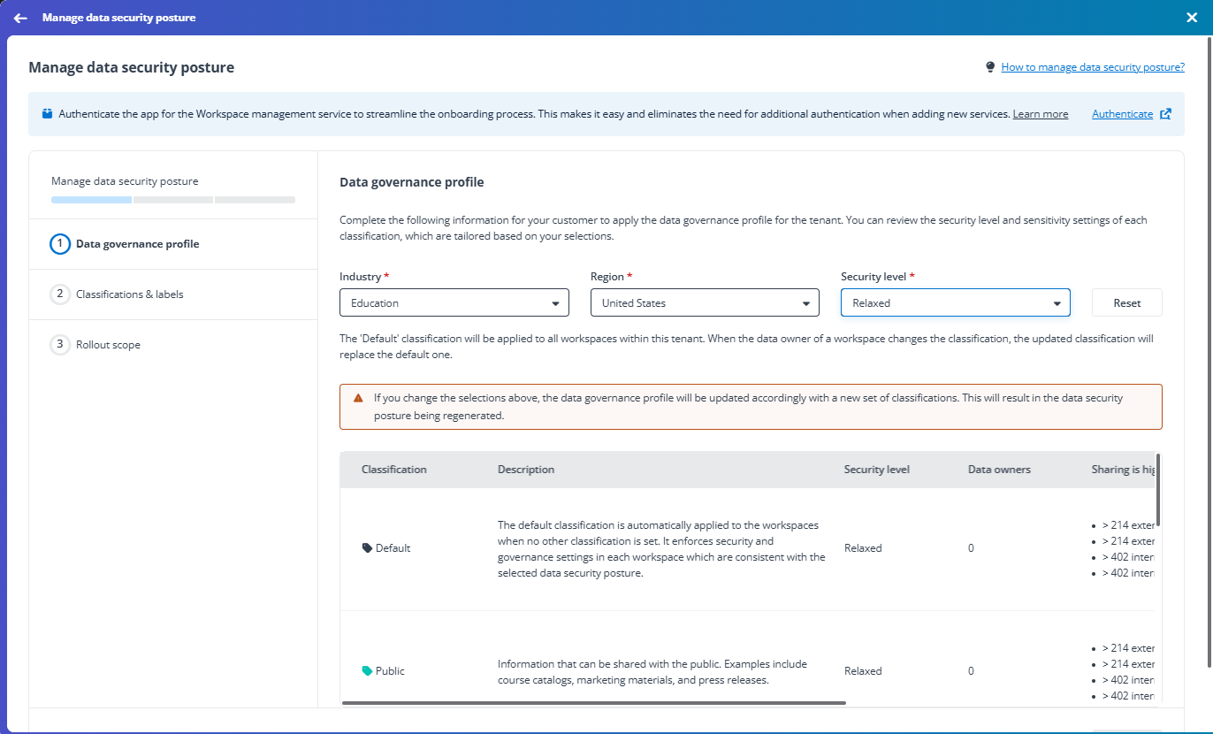Click the Reset button

pos(1126,302)
